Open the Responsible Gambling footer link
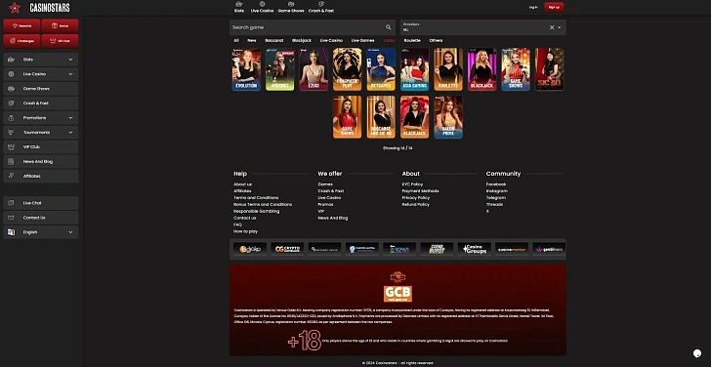Viewport: 711px width, 367px height. [256, 211]
